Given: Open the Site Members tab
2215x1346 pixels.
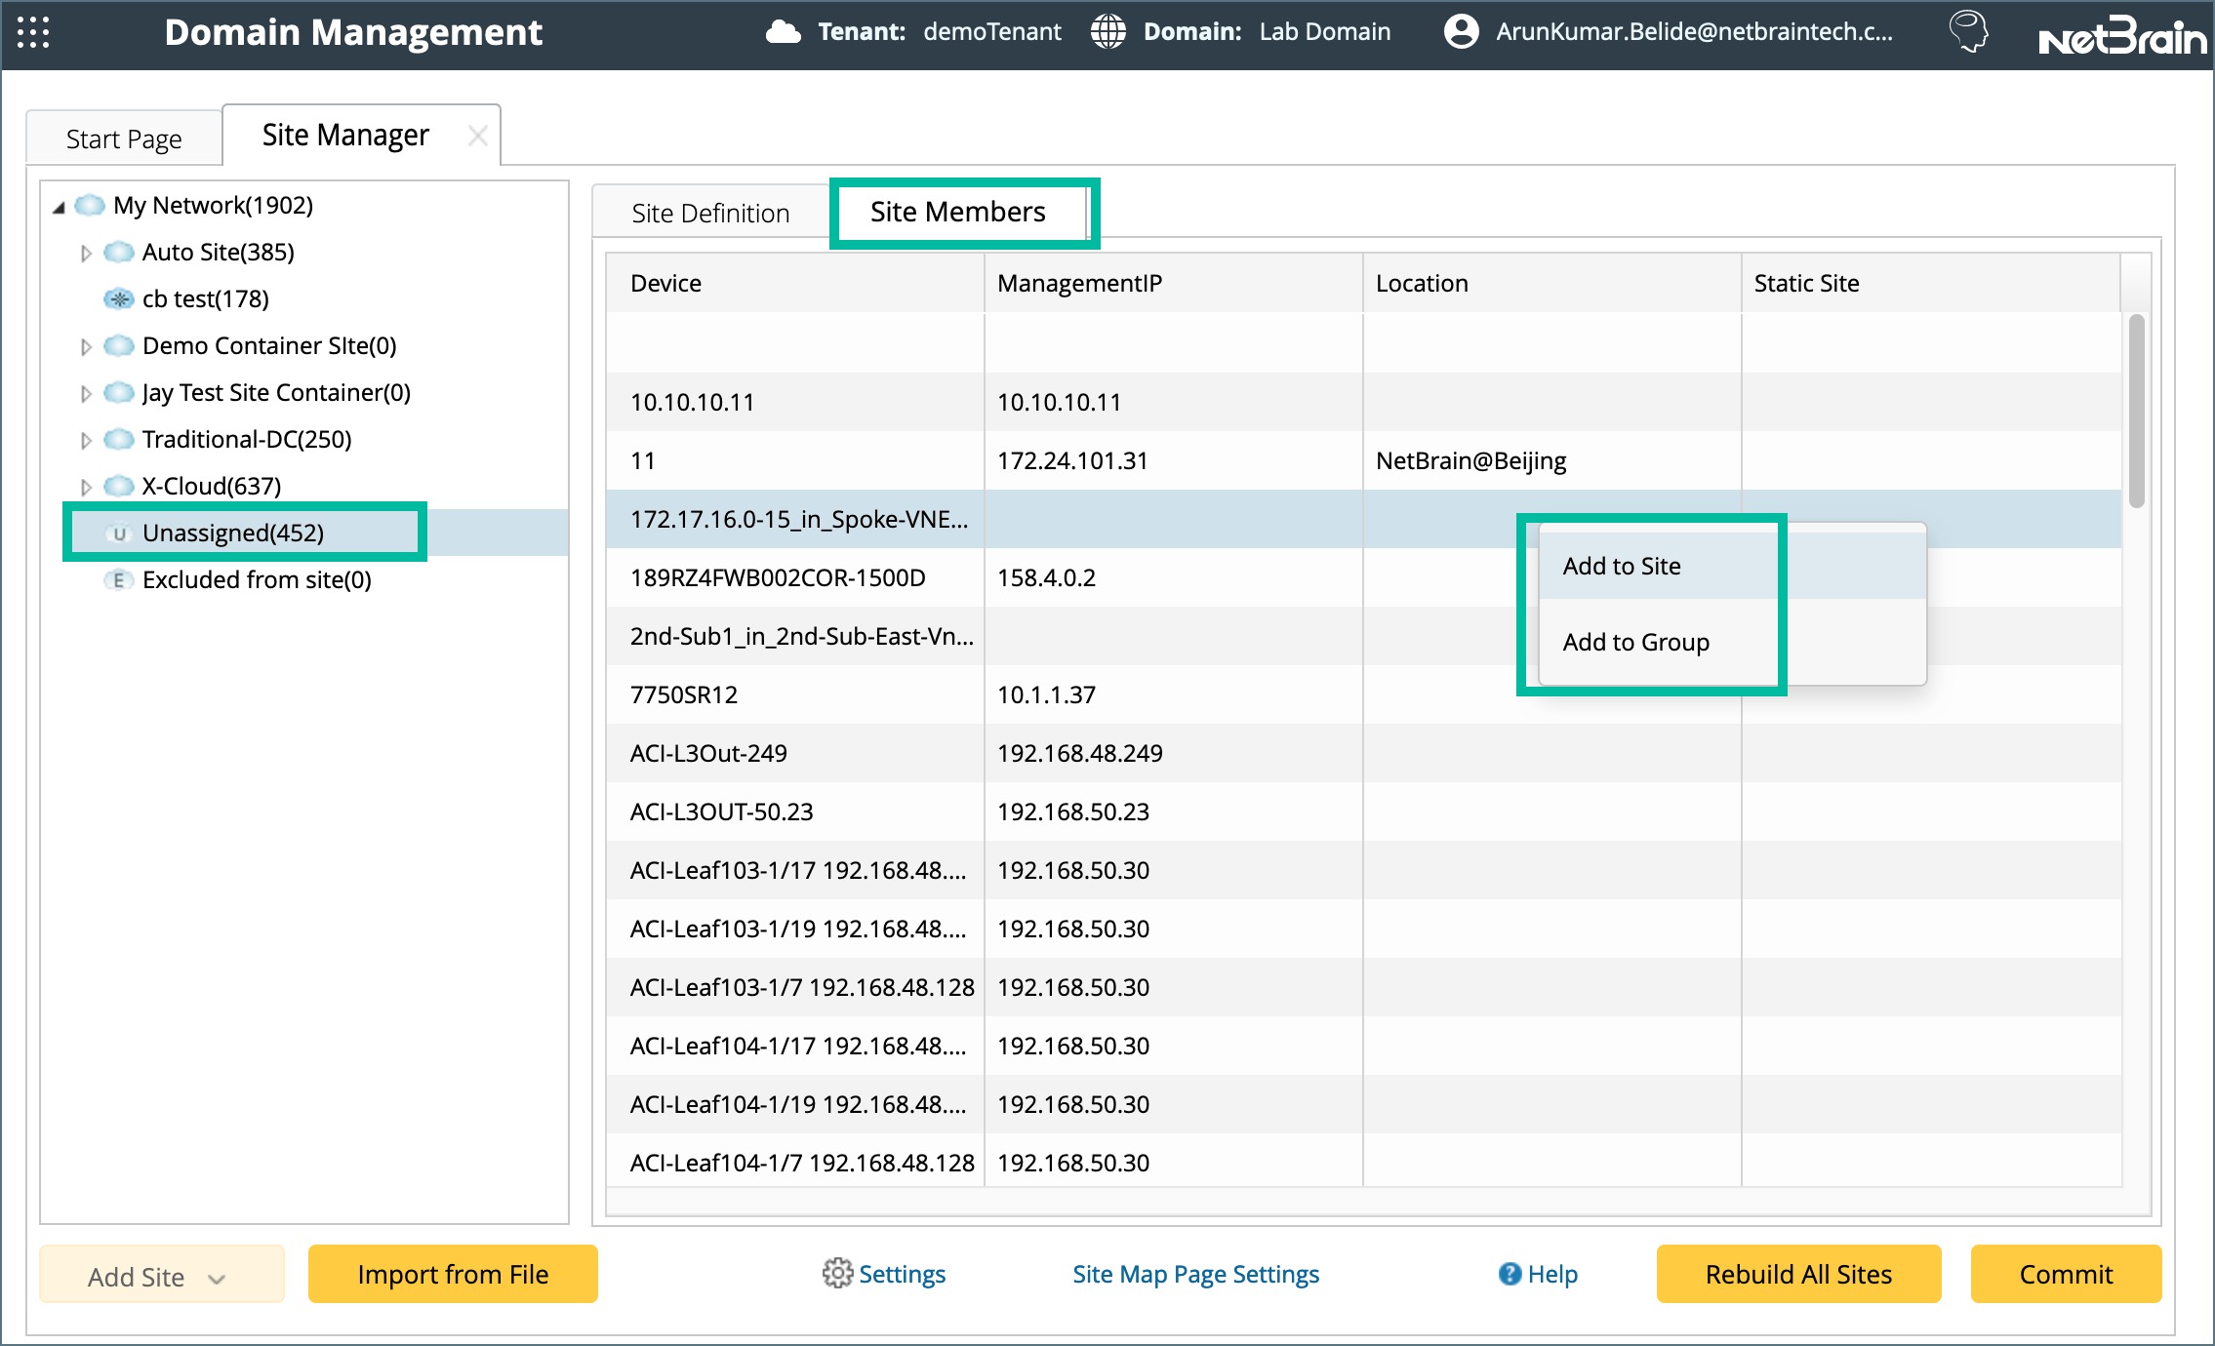Looking at the screenshot, I should click(958, 212).
